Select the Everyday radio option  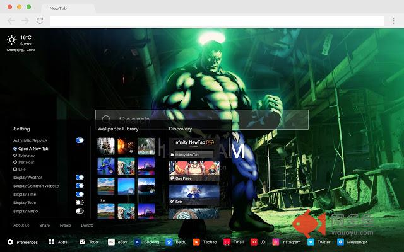coord(15,156)
